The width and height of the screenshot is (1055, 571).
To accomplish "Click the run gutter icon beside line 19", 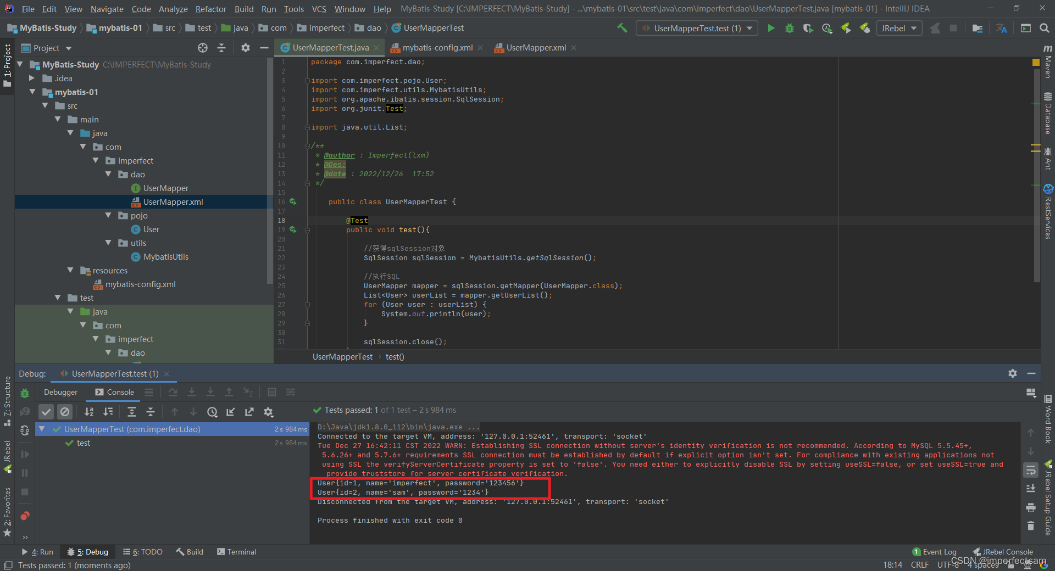I will pyautogui.click(x=293, y=229).
